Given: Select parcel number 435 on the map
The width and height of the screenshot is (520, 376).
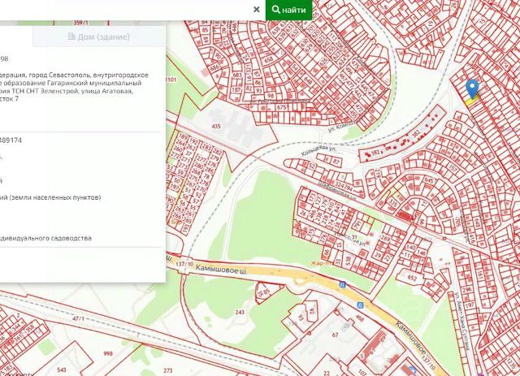Looking at the screenshot, I should point(216,127).
